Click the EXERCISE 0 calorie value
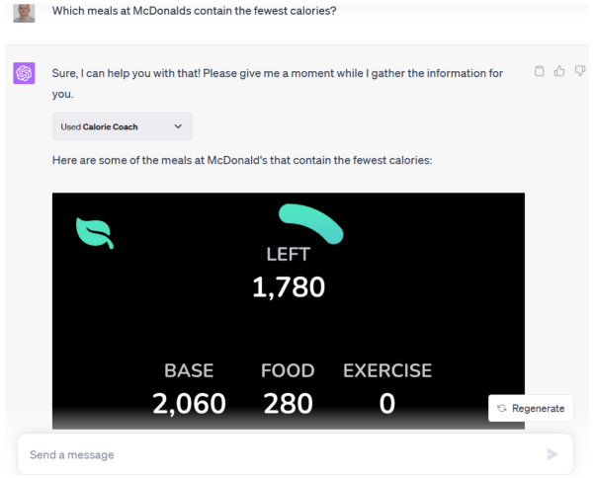 pyautogui.click(x=387, y=403)
